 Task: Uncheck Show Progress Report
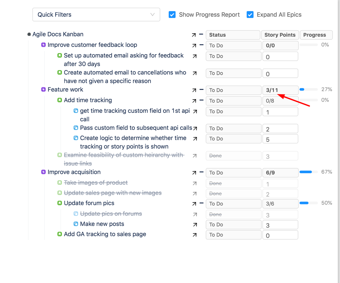click(x=172, y=15)
